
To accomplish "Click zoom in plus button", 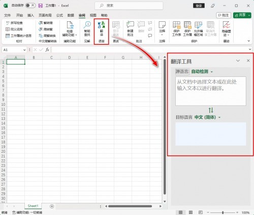I will click(237, 212).
